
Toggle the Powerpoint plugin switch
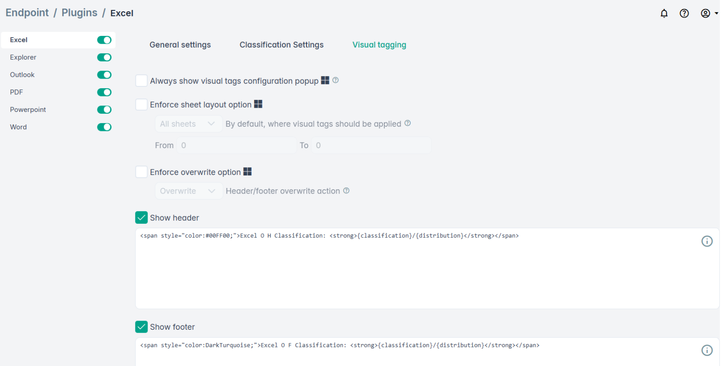[x=104, y=110]
